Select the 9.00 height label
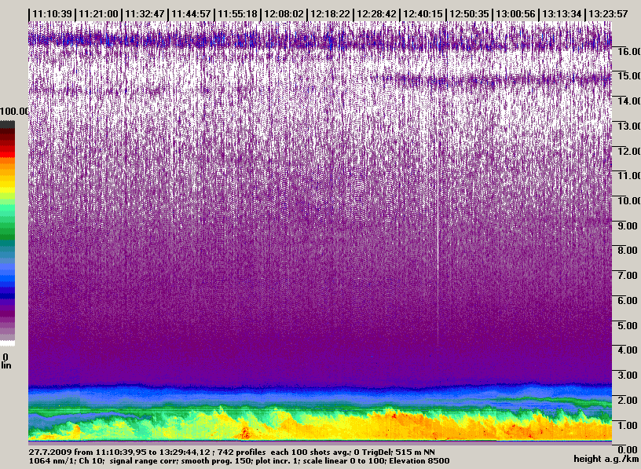 click(x=628, y=225)
